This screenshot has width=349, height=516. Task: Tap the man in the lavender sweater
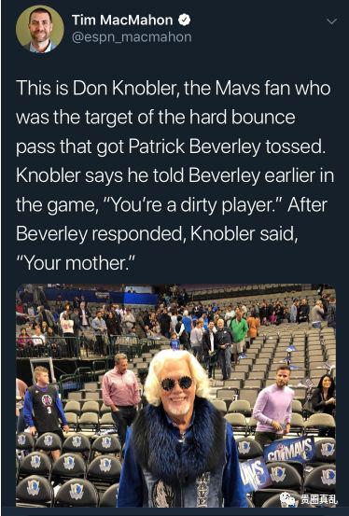273,406
